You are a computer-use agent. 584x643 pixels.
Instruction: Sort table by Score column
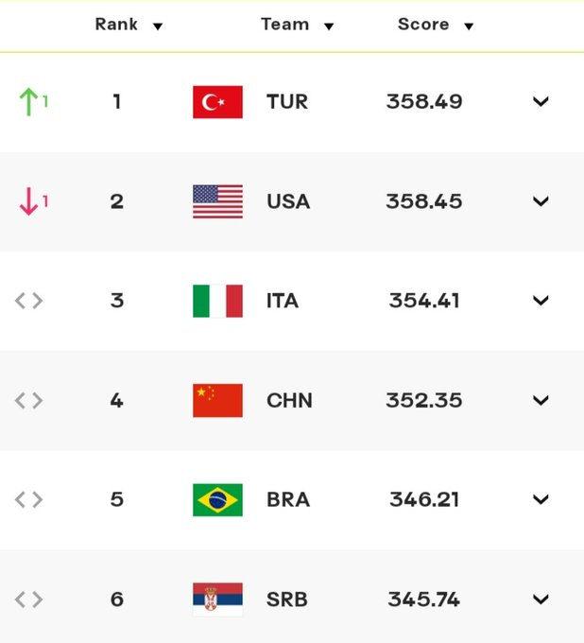(x=435, y=25)
